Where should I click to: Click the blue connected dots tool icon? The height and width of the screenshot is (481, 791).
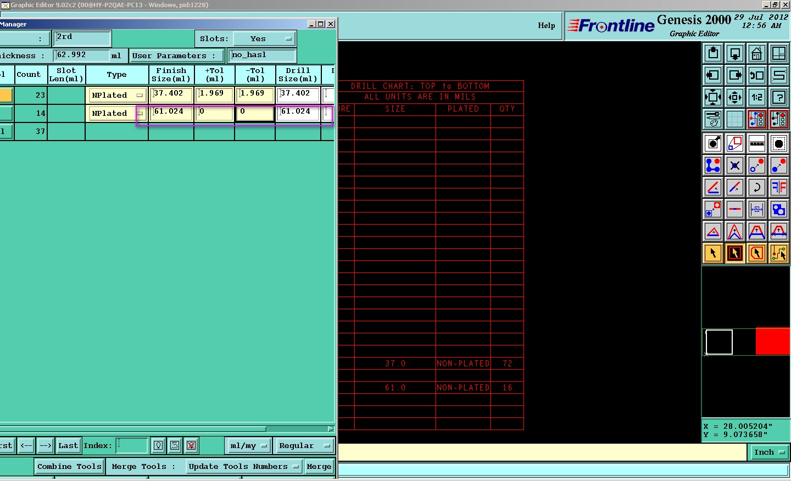[x=713, y=165]
